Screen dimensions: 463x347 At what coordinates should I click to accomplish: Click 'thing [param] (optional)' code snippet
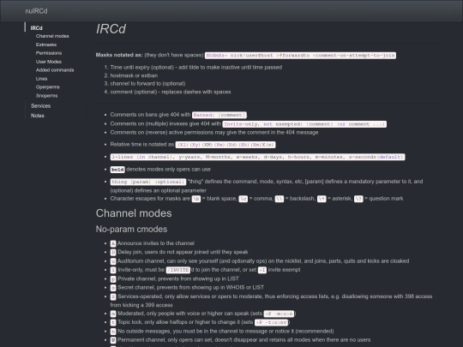point(148,182)
